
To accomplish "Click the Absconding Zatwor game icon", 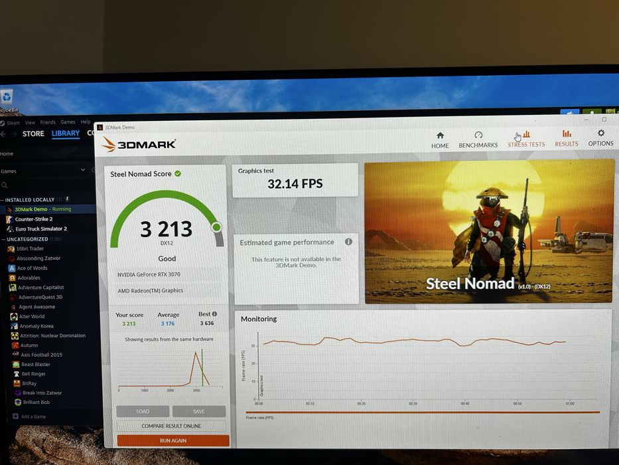I will click(11, 258).
